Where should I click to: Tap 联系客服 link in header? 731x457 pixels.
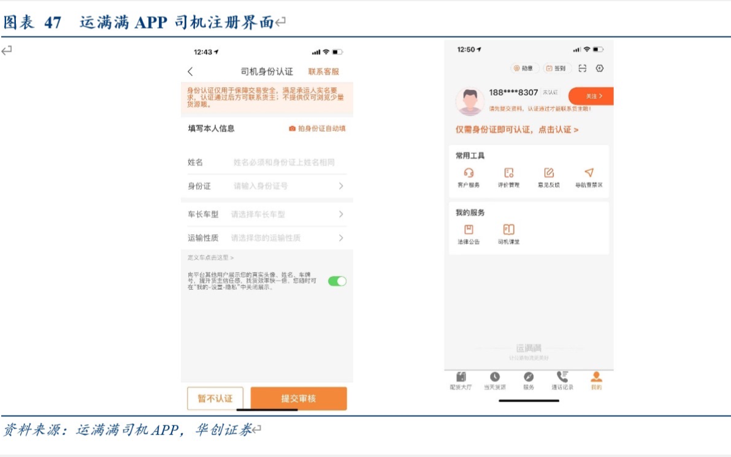(x=324, y=72)
